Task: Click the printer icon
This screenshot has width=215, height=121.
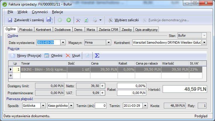Action: tap(95, 20)
